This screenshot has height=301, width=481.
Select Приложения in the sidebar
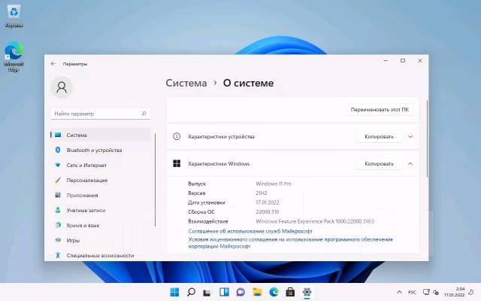click(101, 195)
